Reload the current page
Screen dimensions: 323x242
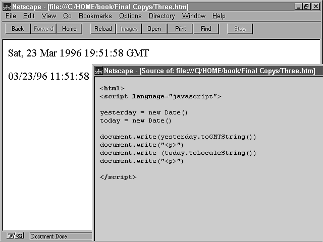[103, 29]
